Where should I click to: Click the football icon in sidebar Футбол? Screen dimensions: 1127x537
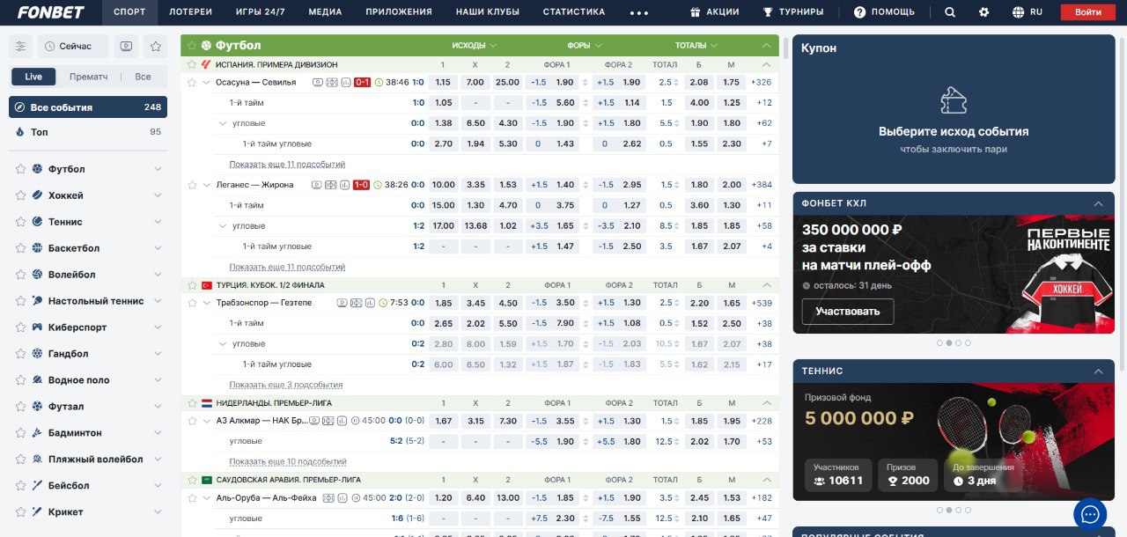(x=37, y=169)
